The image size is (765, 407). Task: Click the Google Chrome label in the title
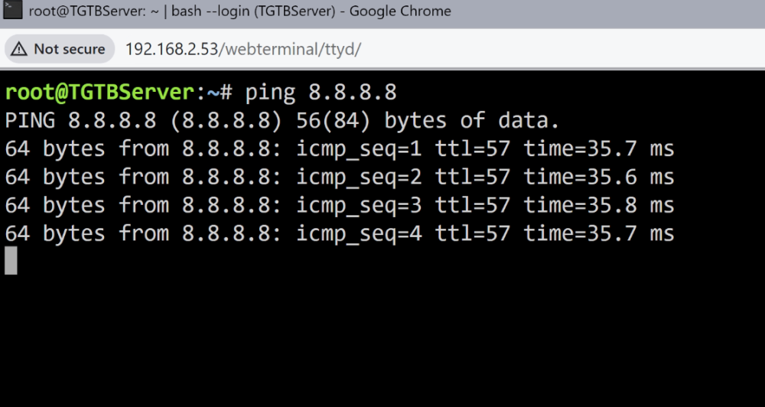coord(400,11)
